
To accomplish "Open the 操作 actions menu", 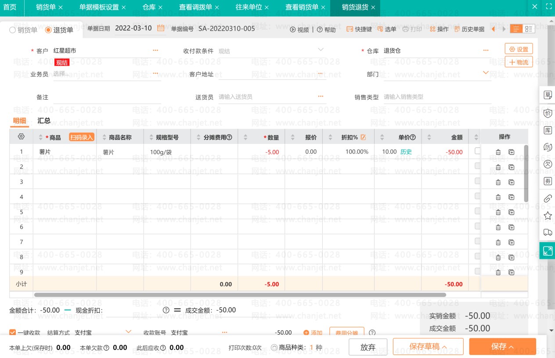I will 439,29.
